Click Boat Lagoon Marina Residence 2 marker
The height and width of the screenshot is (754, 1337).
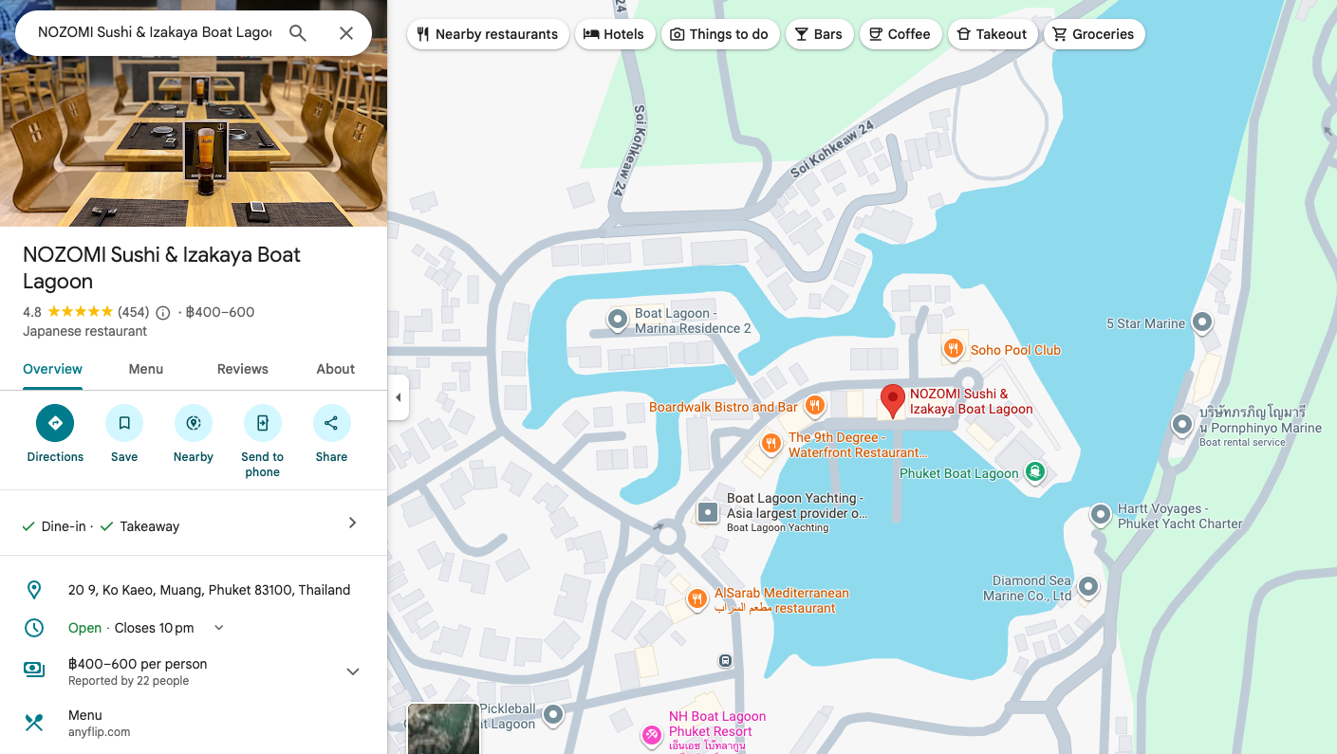click(618, 320)
